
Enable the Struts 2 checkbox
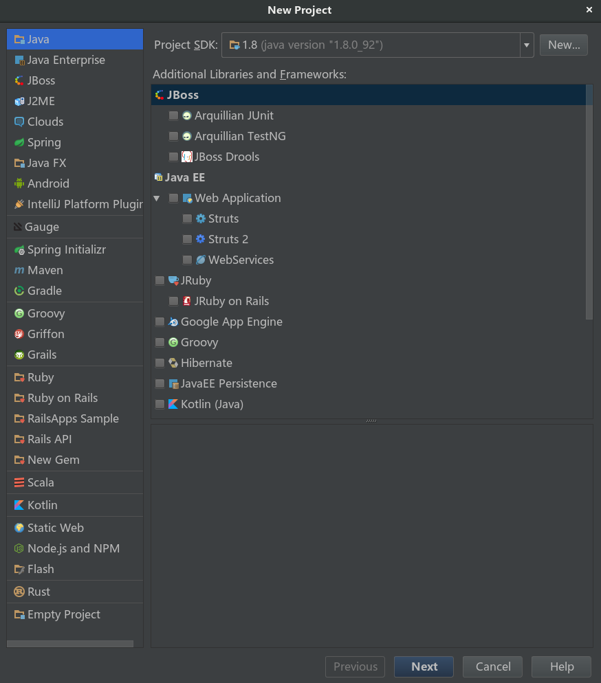click(x=187, y=239)
